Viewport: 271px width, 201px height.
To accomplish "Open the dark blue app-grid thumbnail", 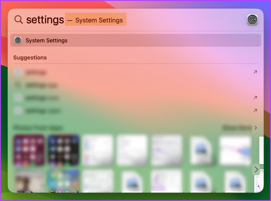I will [64, 150].
